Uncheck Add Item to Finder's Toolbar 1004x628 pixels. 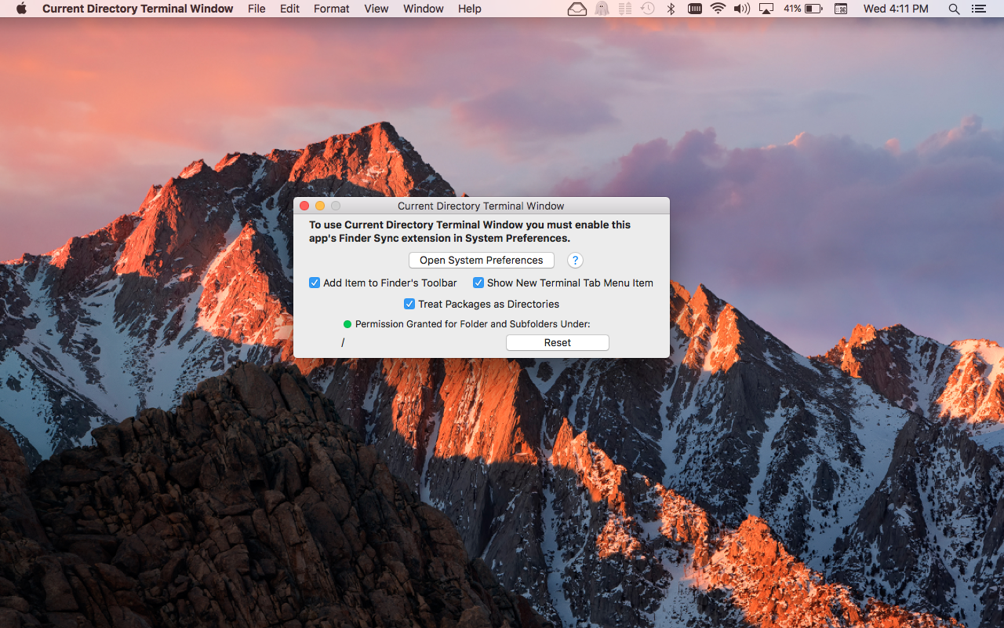(x=315, y=283)
